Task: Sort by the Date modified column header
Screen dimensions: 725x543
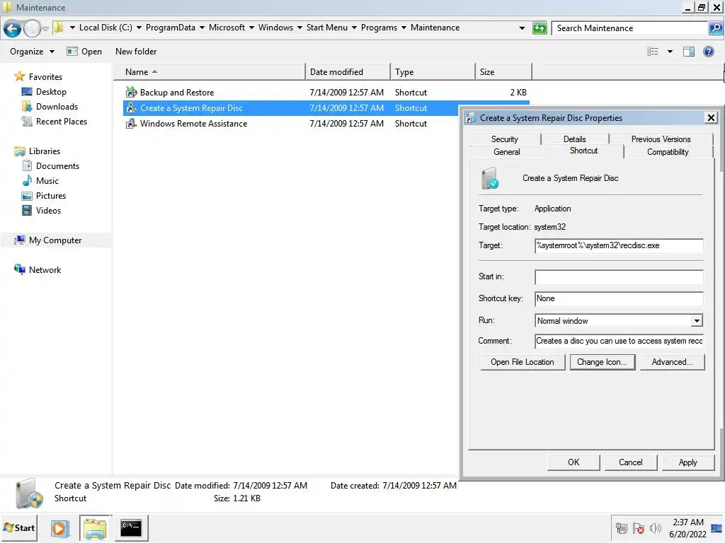Action: click(348, 72)
